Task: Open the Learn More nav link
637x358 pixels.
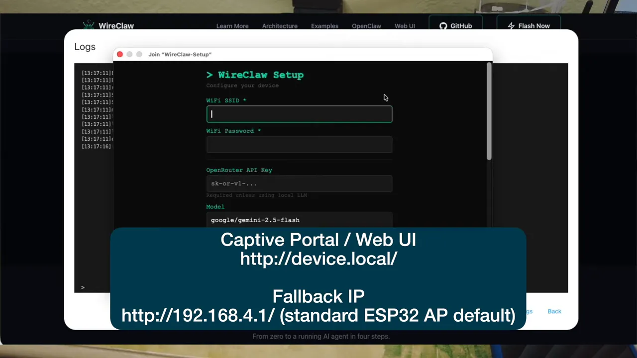Action: [x=232, y=26]
